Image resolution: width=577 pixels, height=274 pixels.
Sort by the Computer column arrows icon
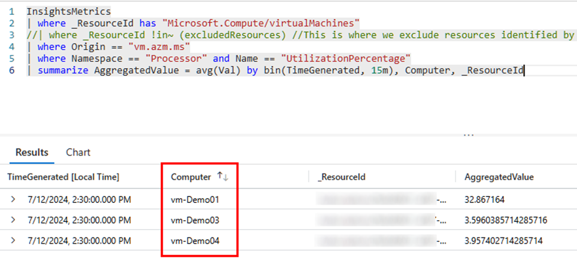(x=223, y=176)
